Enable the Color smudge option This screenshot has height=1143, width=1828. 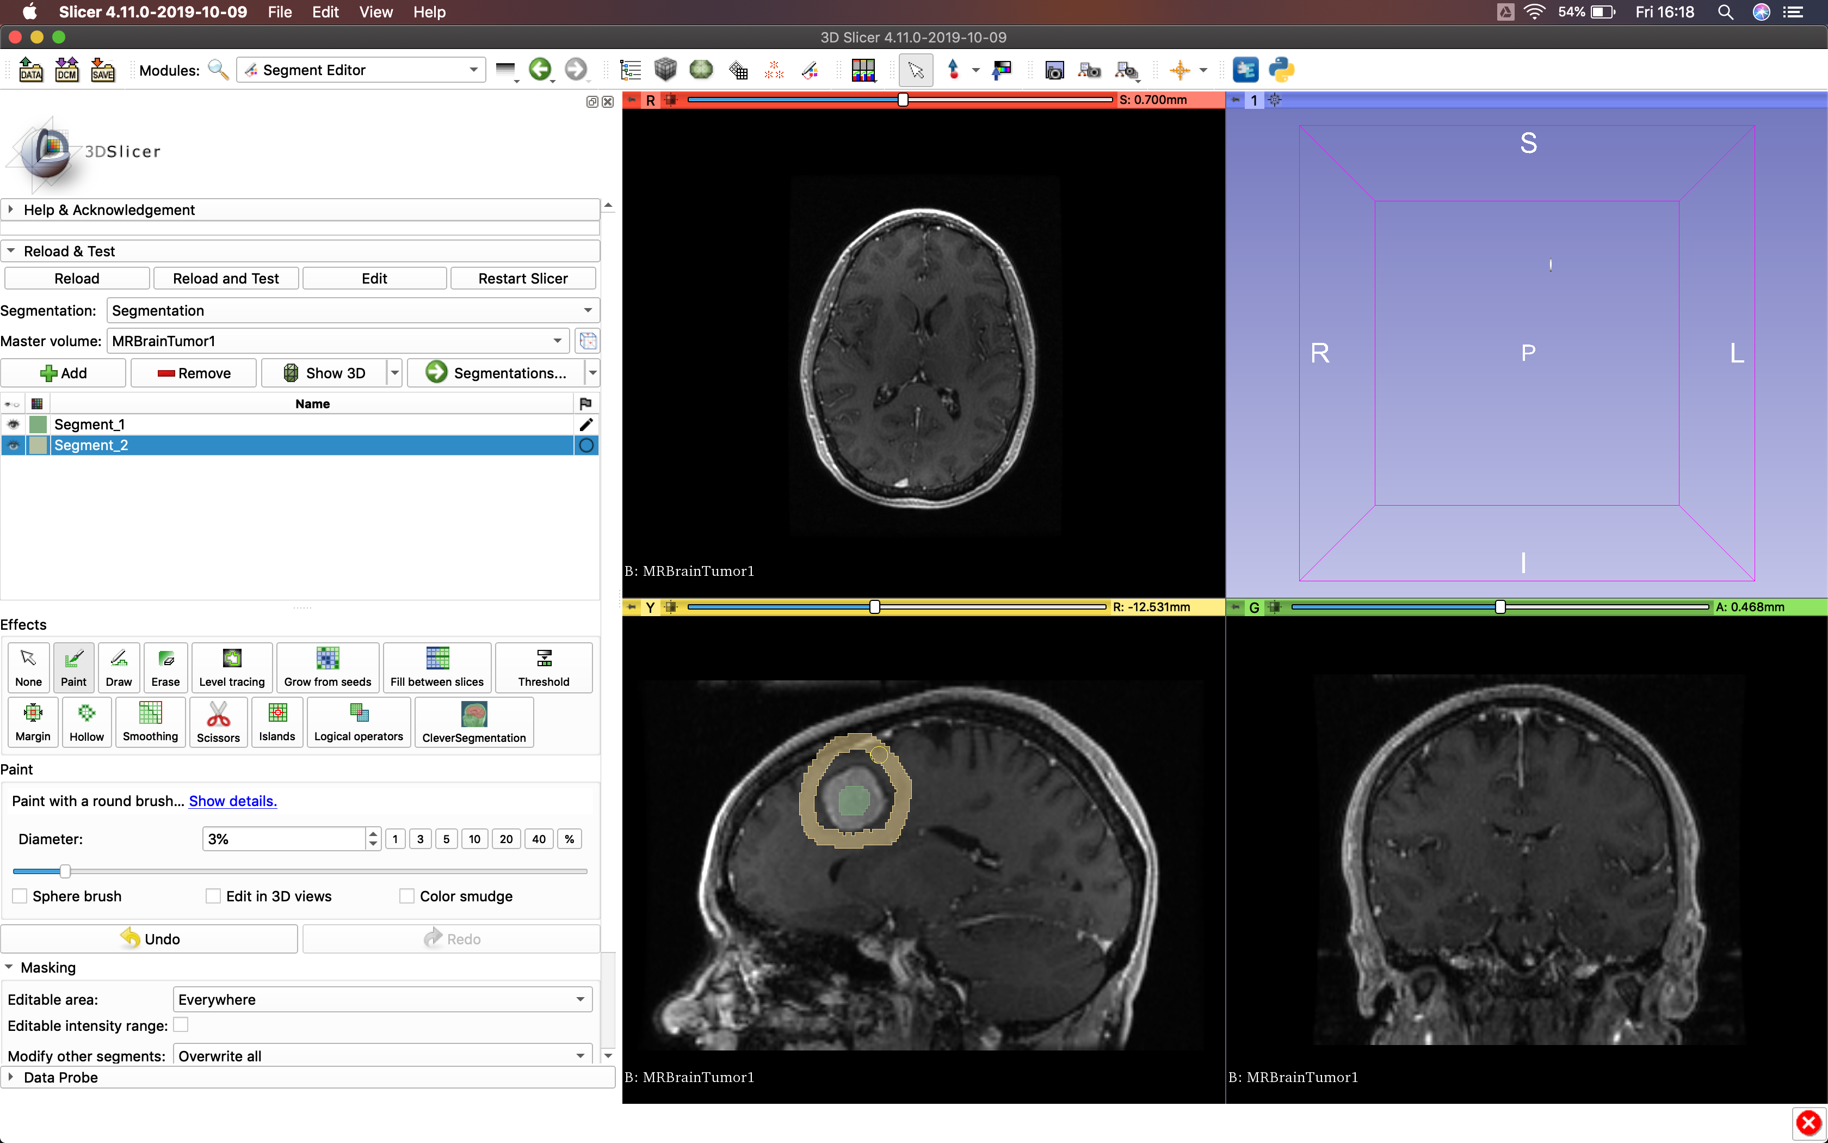click(406, 896)
